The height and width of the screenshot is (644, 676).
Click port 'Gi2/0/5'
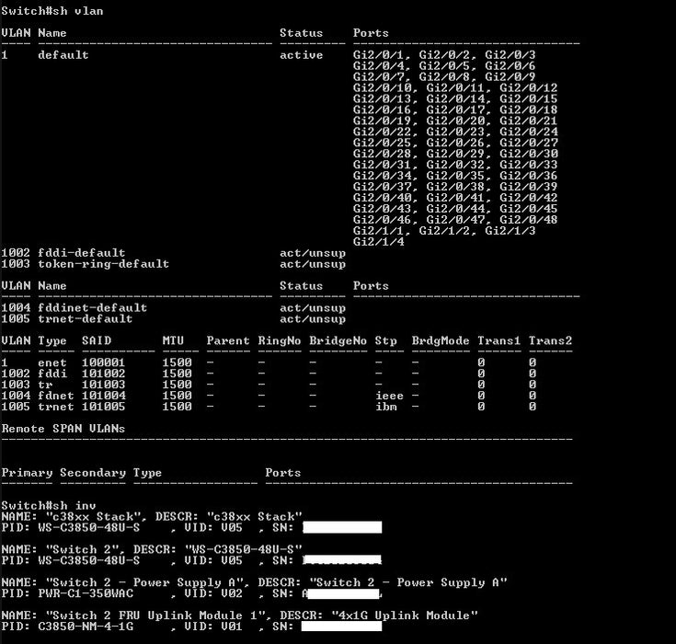coord(444,65)
